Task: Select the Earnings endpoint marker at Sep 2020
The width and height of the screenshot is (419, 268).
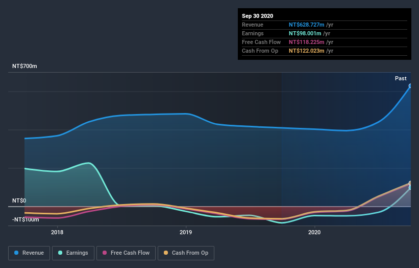Action: (410, 188)
